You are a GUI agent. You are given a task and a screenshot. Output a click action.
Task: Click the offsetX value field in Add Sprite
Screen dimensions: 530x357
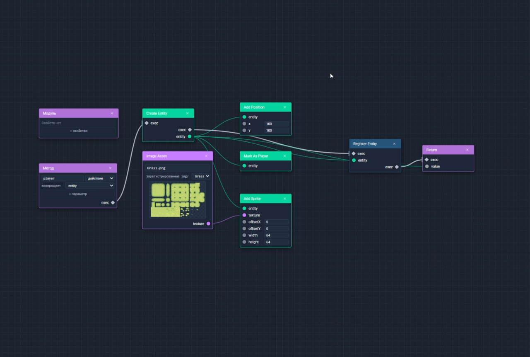click(277, 222)
